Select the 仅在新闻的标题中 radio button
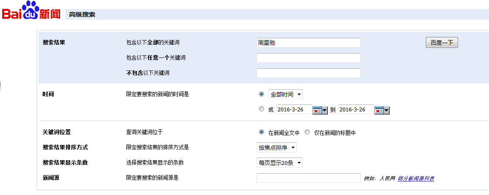Viewport: 489px width, 195px height. tap(307, 132)
